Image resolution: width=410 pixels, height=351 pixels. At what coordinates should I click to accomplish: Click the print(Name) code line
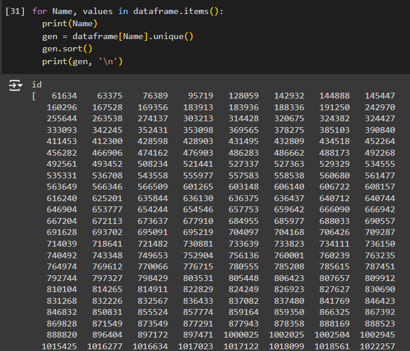point(70,24)
